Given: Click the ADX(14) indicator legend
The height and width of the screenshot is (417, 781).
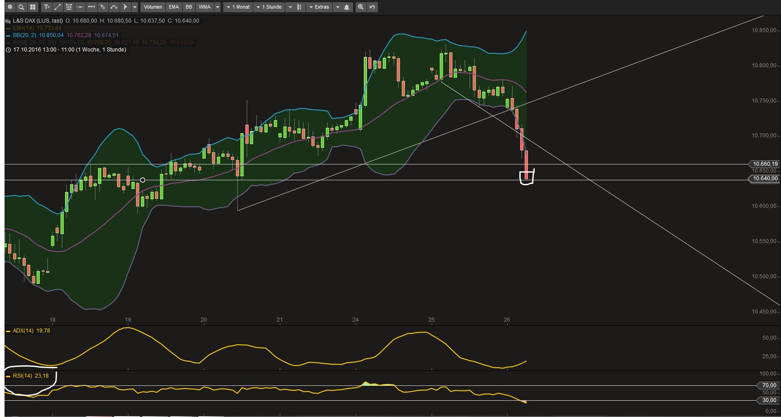Looking at the screenshot, I should [x=28, y=330].
